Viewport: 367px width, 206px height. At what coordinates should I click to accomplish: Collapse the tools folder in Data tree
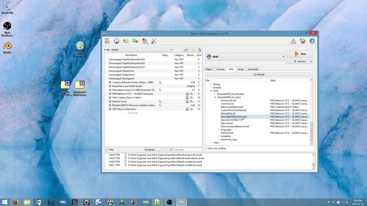click(x=211, y=90)
